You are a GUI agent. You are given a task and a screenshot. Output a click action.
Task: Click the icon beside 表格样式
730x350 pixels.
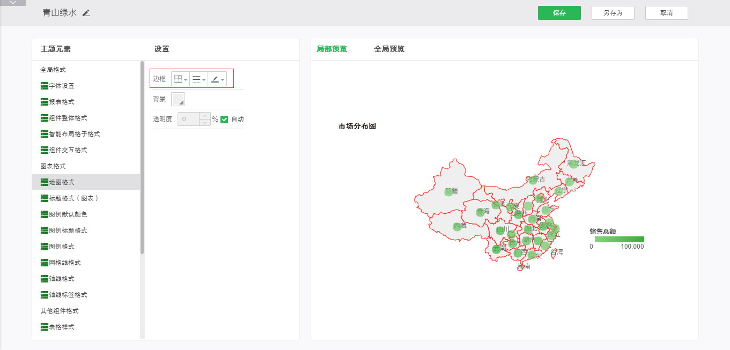(45, 327)
